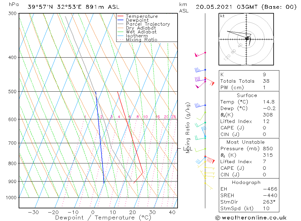Click the -20 temperature axis label
Image resolution: width=301 pixels, height=221 pixels.
(x=53, y=212)
